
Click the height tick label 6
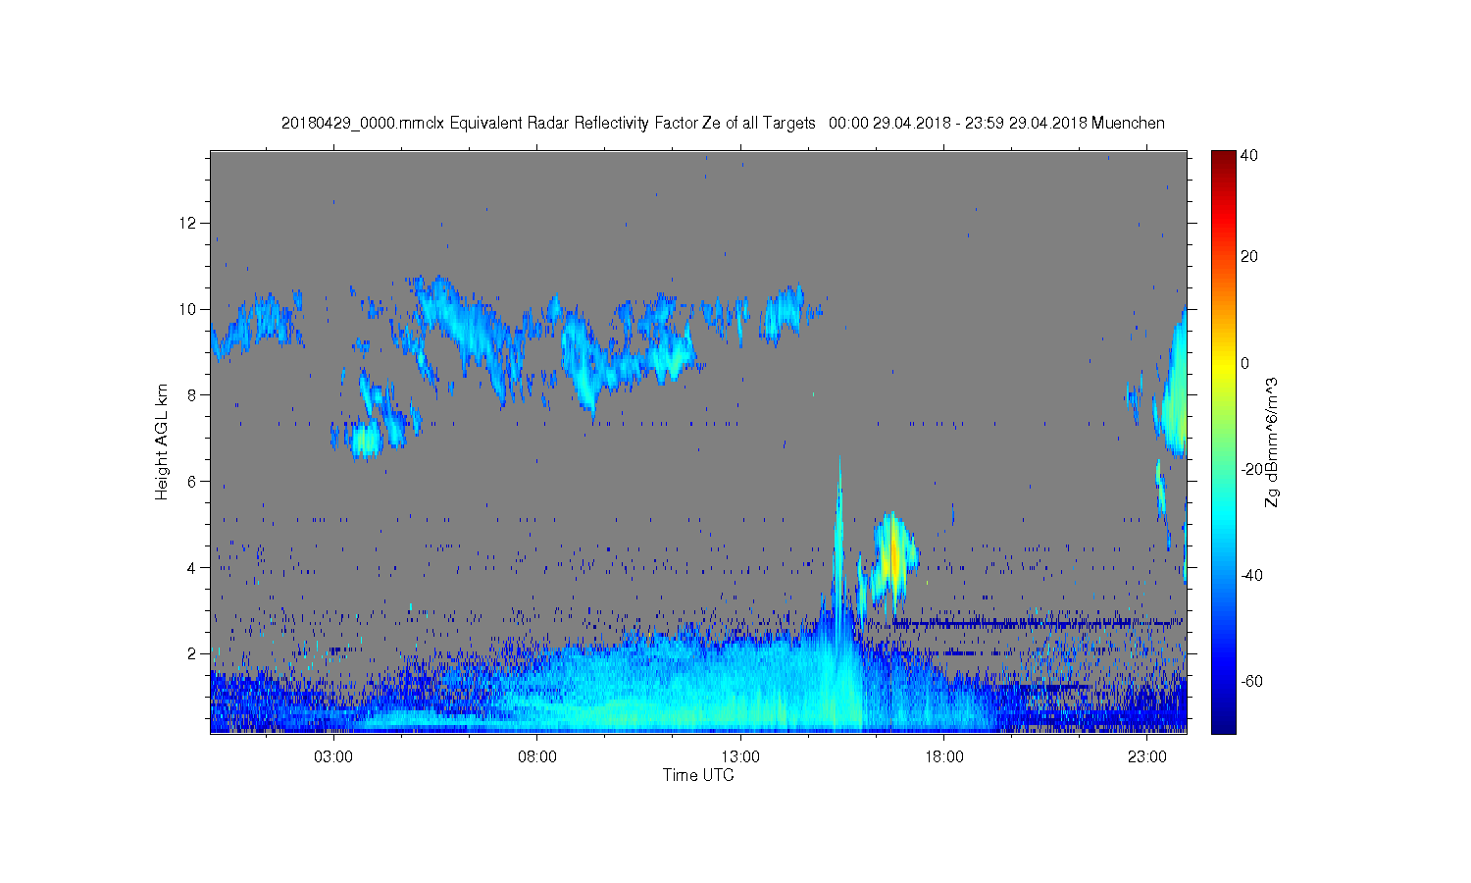(x=192, y=481)
